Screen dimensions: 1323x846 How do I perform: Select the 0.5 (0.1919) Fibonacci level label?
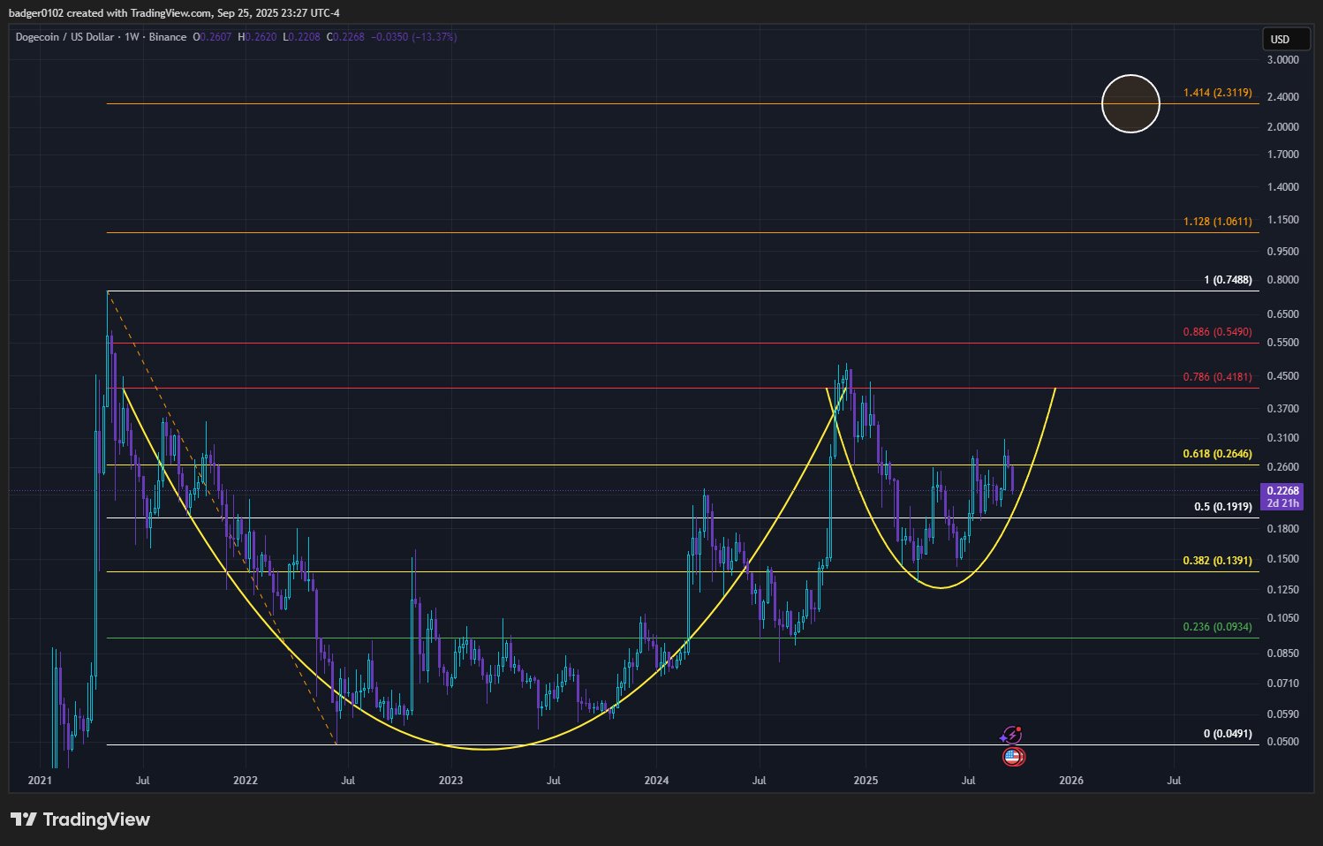coord(1222,507)
